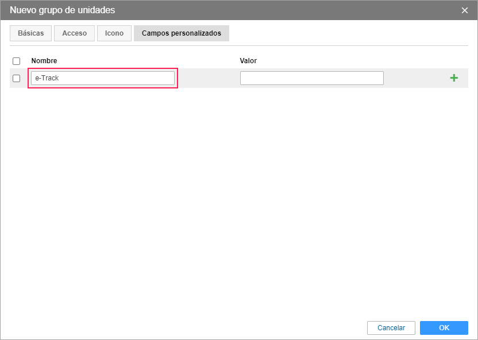Screen dimensions: 478x340
Task: Switch to the Básicas tab
Action: pyautogui.click(x=31, y=33)
